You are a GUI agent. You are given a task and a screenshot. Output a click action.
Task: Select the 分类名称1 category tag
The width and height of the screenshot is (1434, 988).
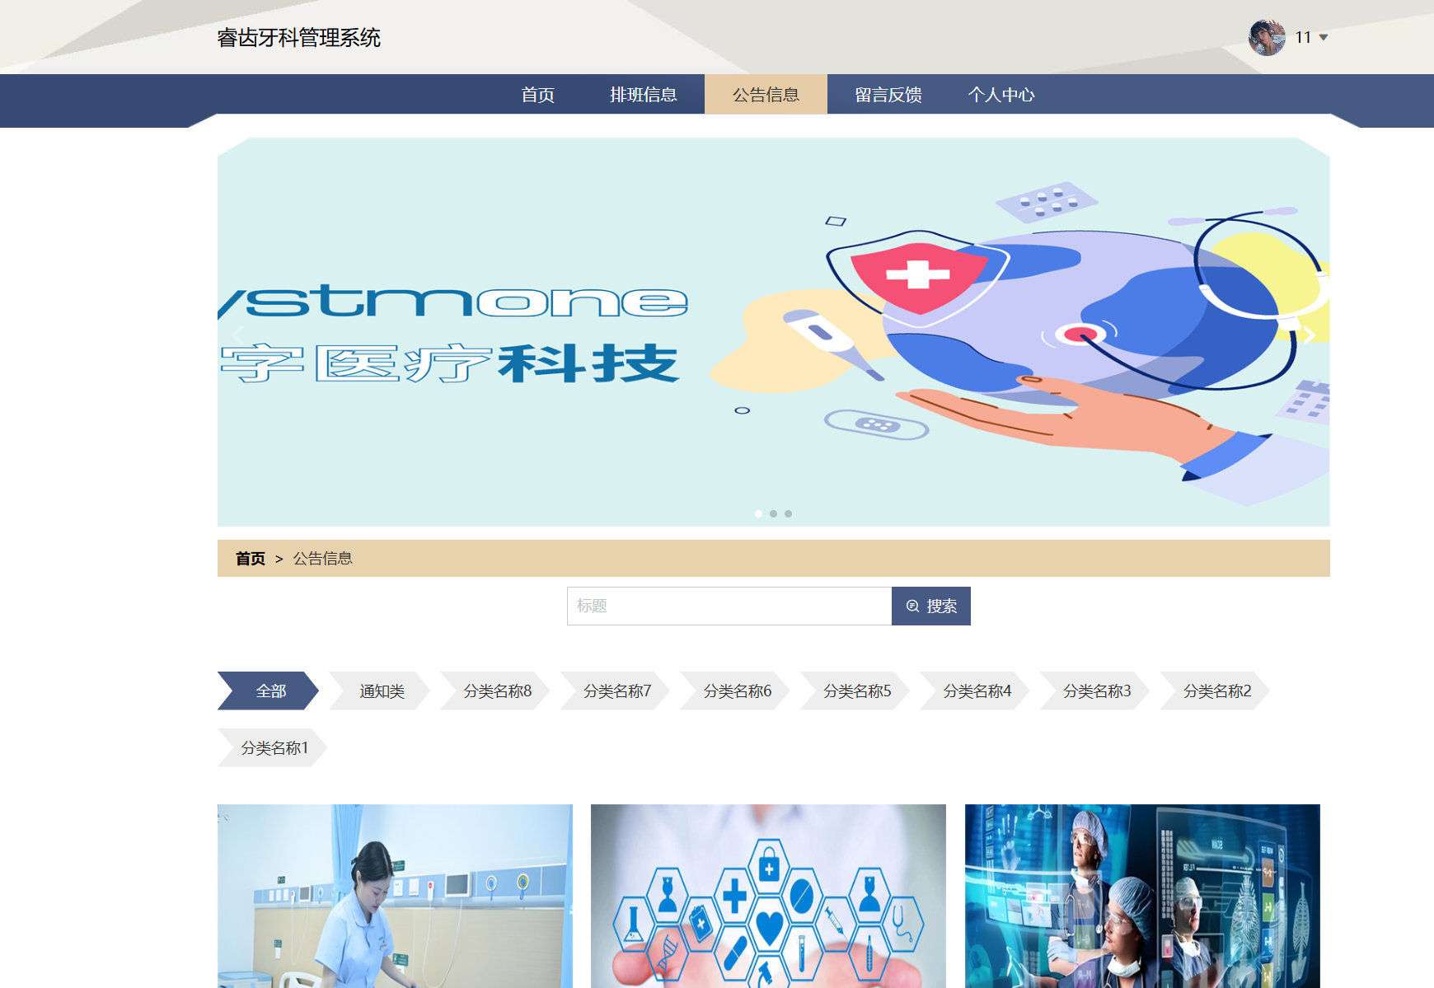(x=274, y=748)
